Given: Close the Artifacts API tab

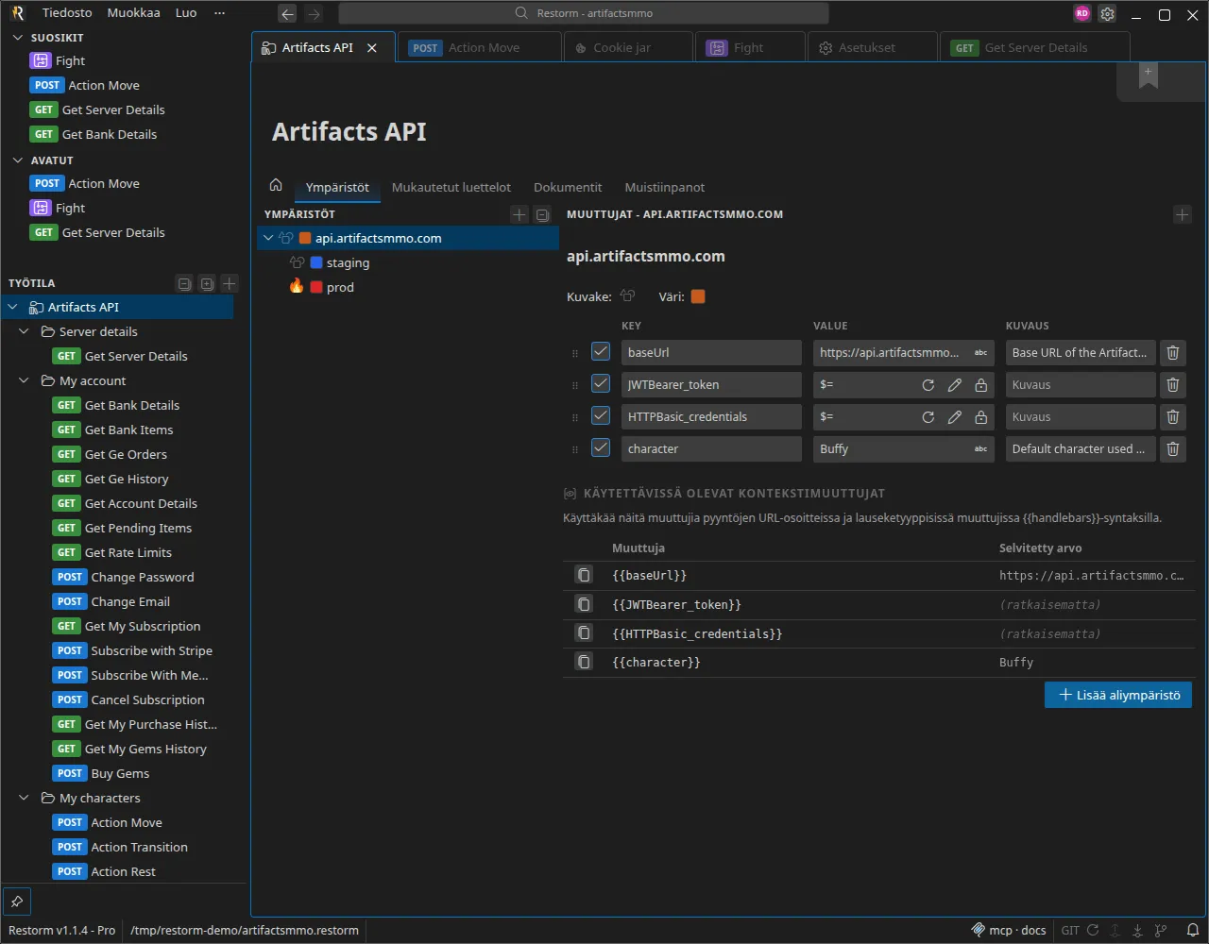Looking at the screenshot, I should click(372, 48).
